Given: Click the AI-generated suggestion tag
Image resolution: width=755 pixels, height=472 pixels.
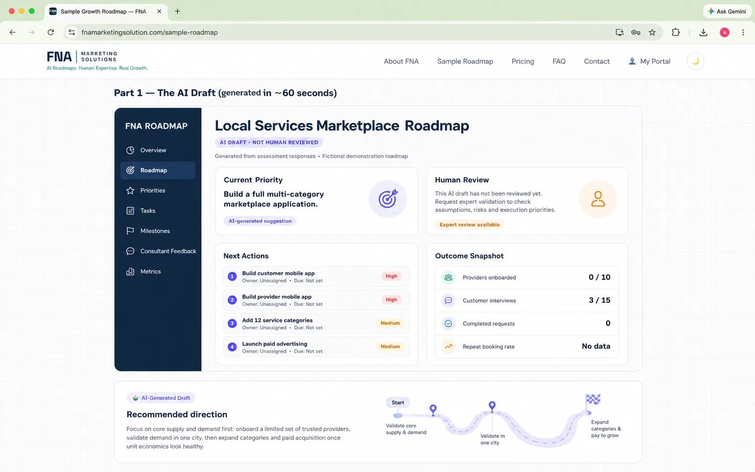Looking at the screenshot, I should 260,221.
